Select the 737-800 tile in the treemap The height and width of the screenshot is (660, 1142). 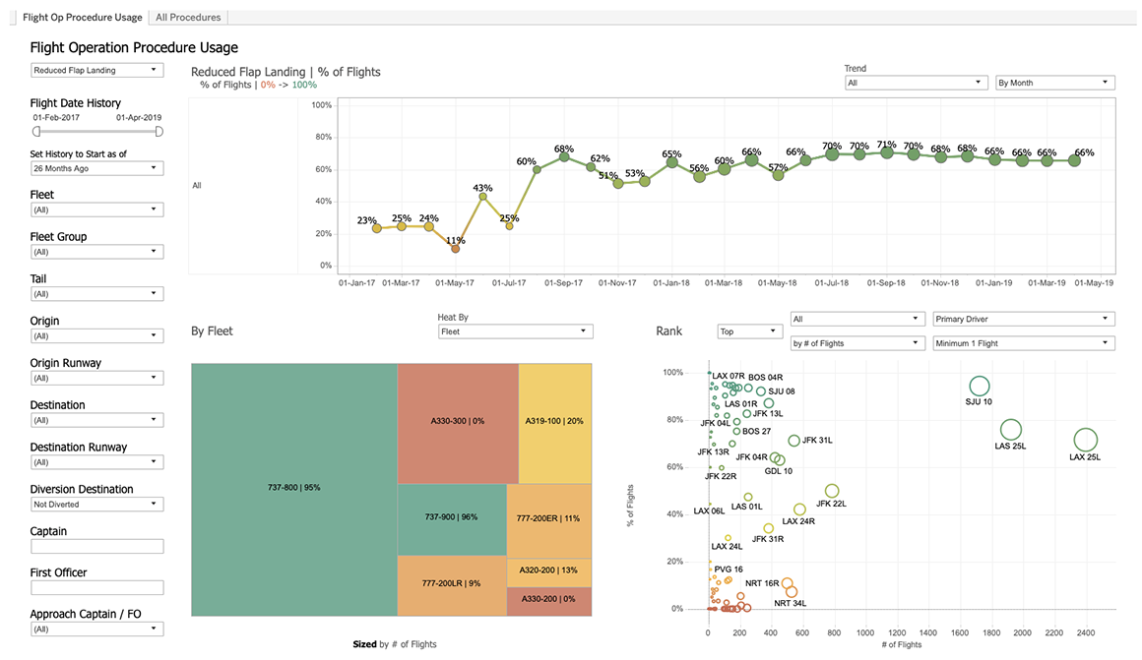coord(294,489)
